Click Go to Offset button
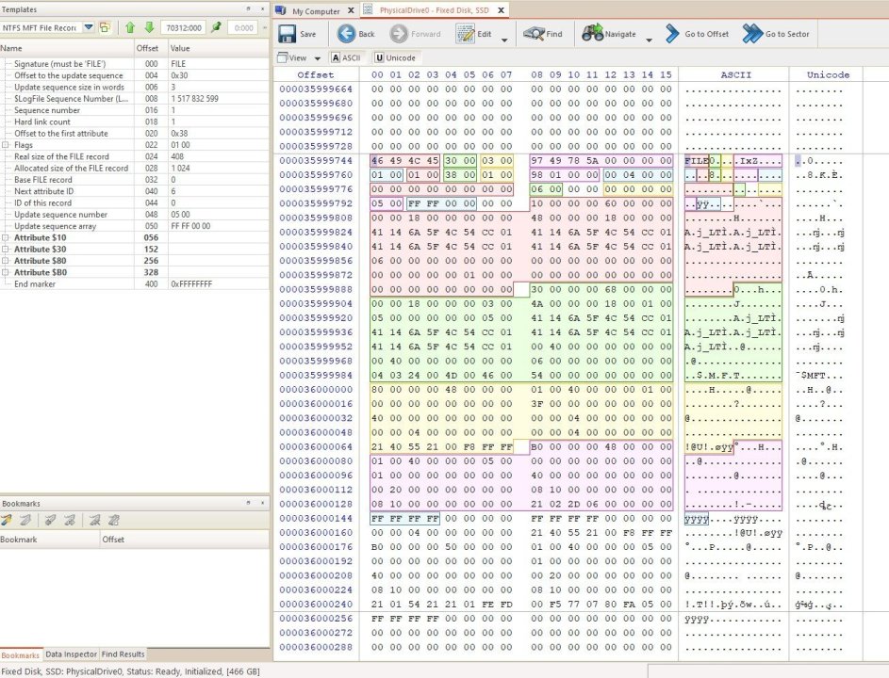Screen dimensions: 889x678 [x=697, y=34]
